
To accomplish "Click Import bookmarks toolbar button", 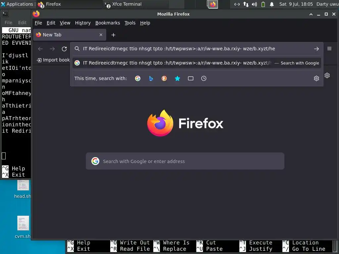I will point(53,60).
